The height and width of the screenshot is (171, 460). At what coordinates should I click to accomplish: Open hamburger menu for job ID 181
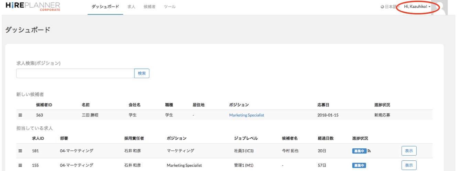coord(20,151)
